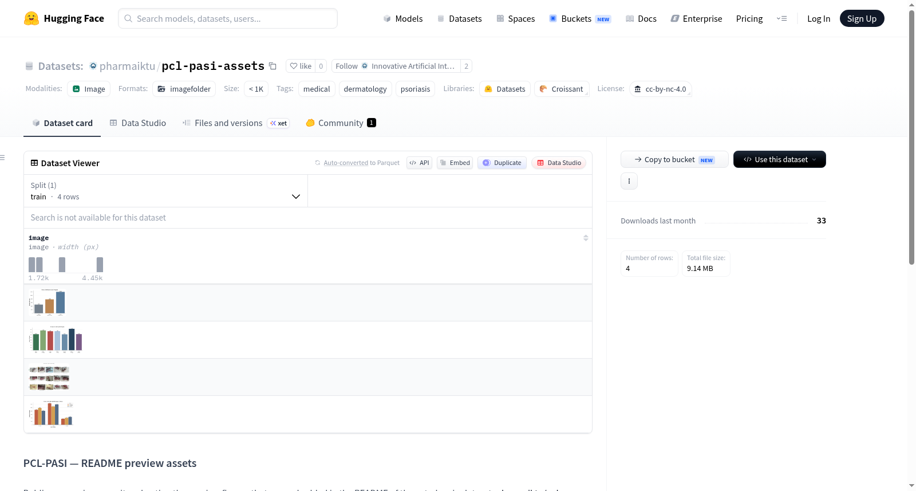Select the Image modality tag
Image resolution: width=916 pixels, height=491 pixels.
click(x=89, y=89)
